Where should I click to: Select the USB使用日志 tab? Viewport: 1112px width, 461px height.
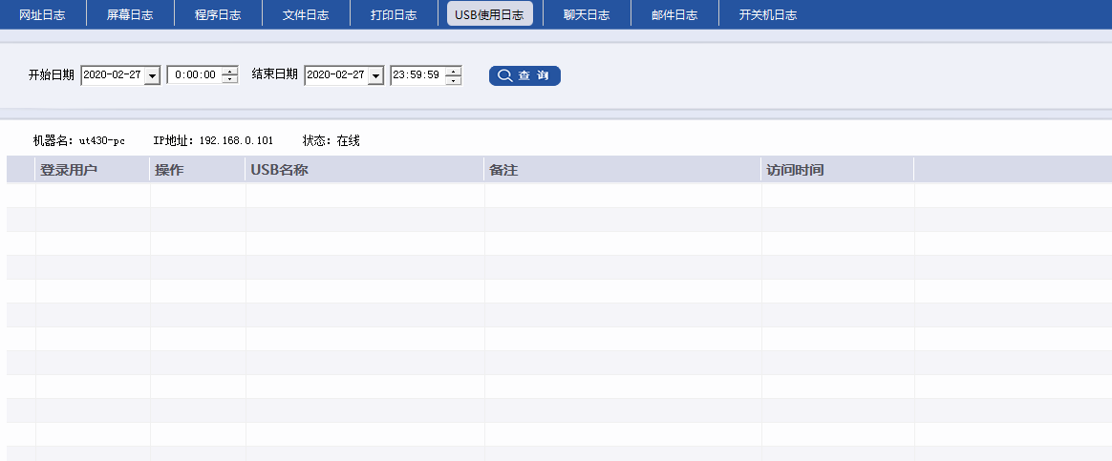click(490, 14)
